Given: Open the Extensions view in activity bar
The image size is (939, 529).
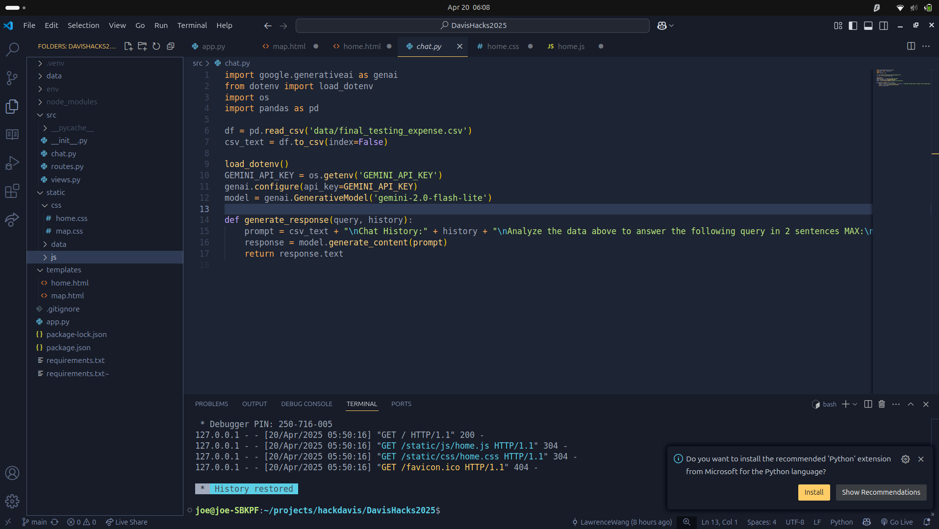Looking at the screenshot, I should point(12,191).
